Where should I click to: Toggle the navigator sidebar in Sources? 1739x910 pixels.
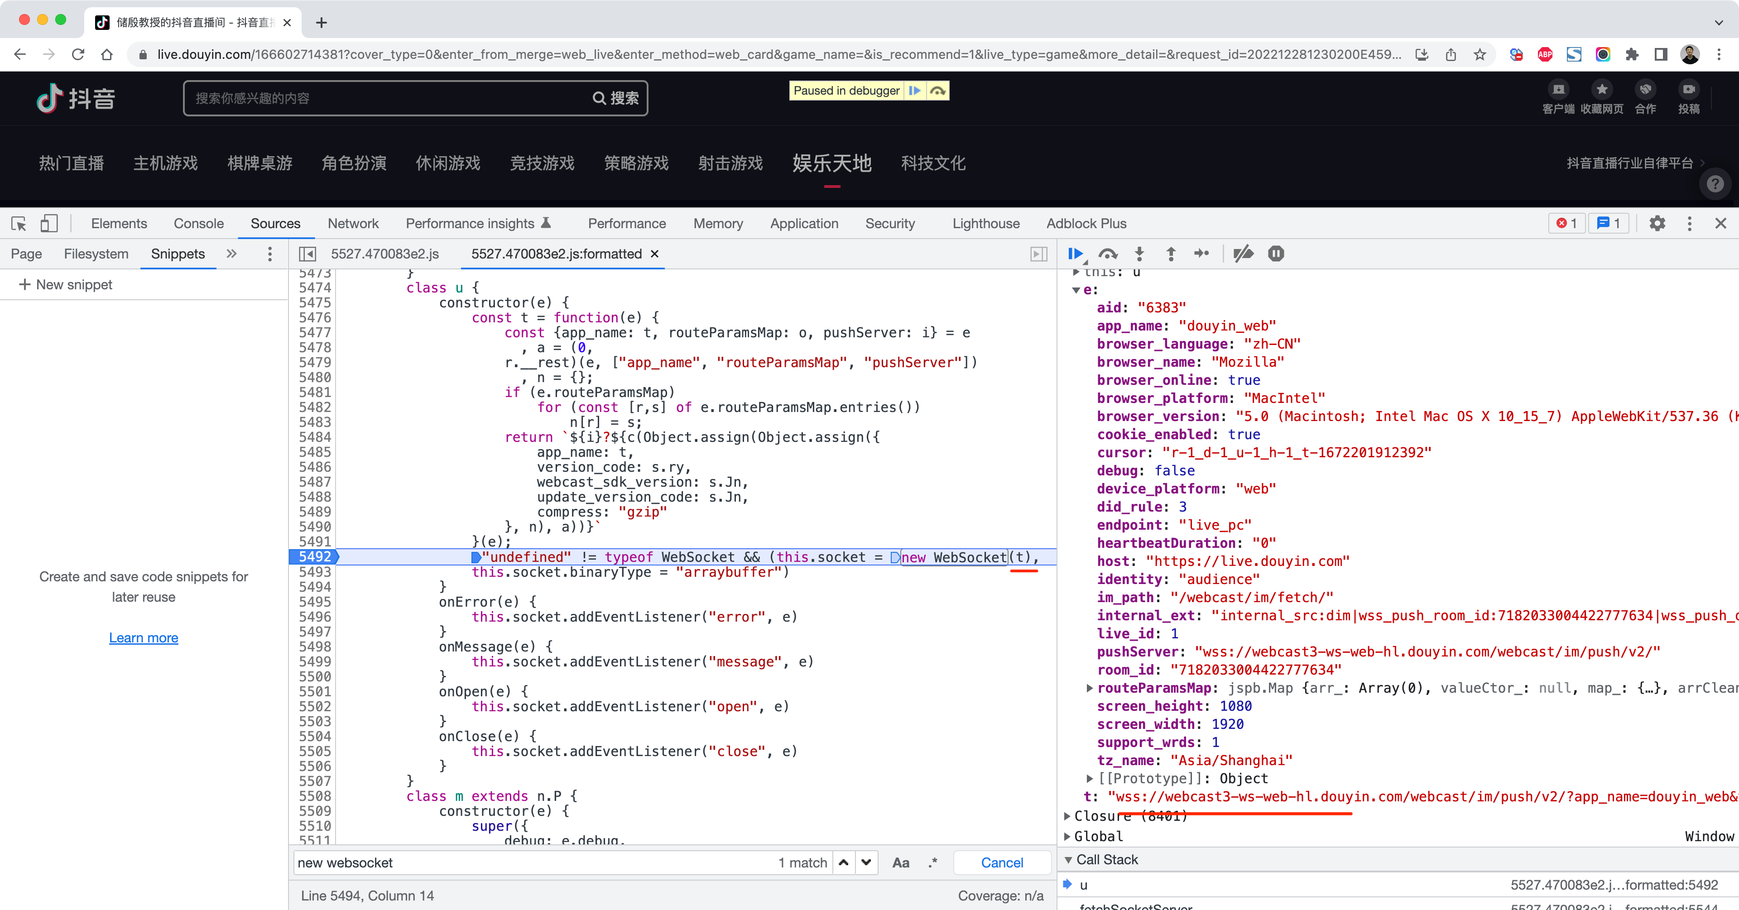pos(307,254)
